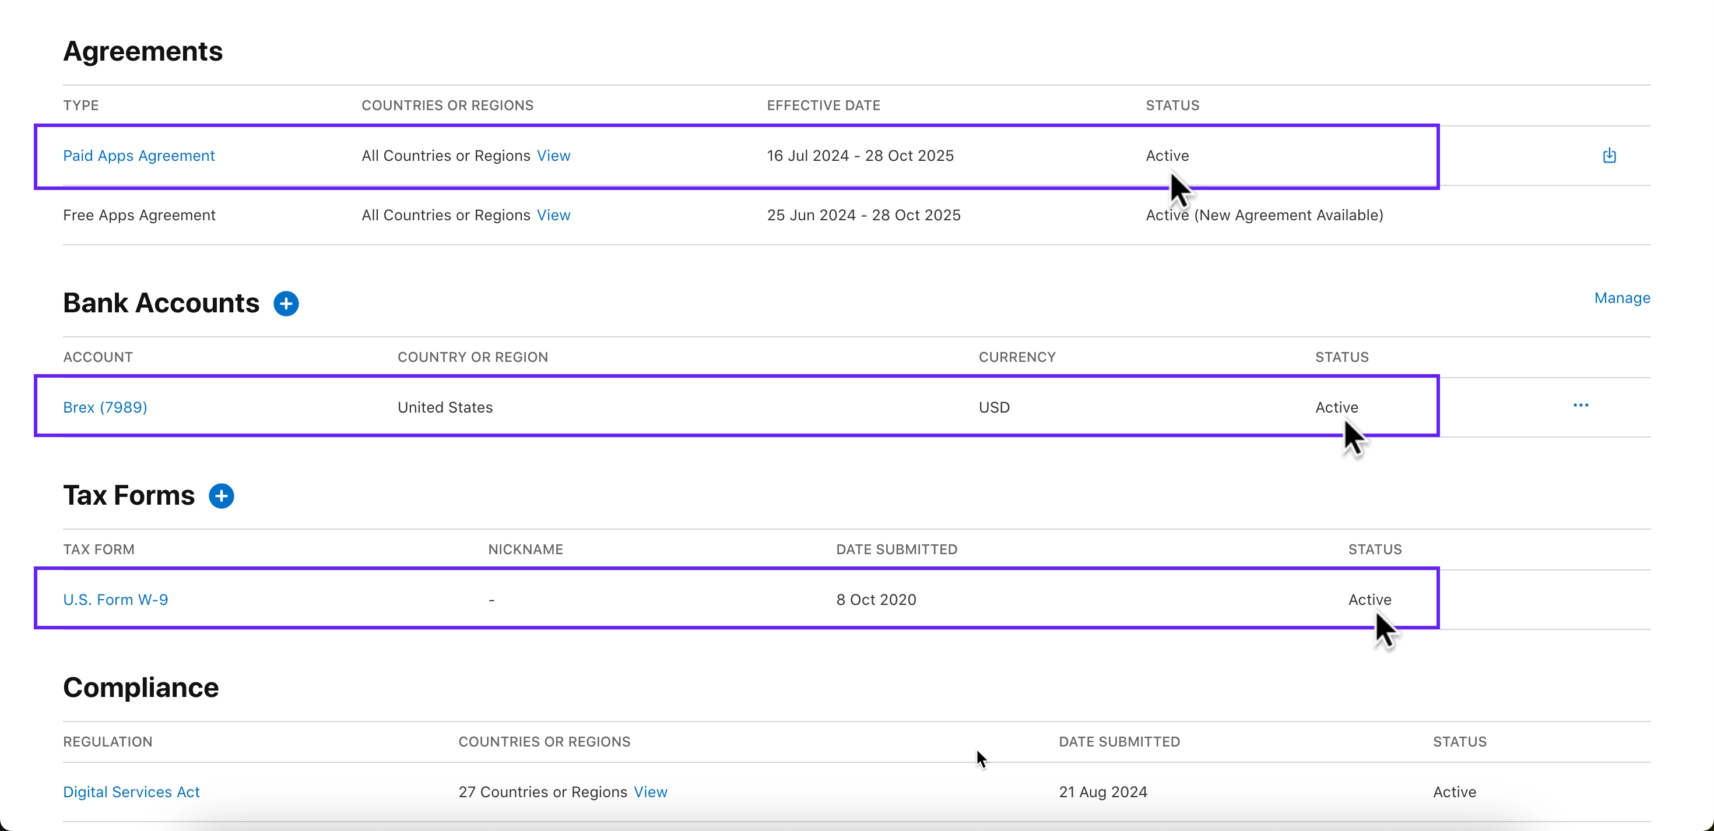Click the Agreements section heading
This screenshot has width=1714, height=831.
tap(142, 51)
